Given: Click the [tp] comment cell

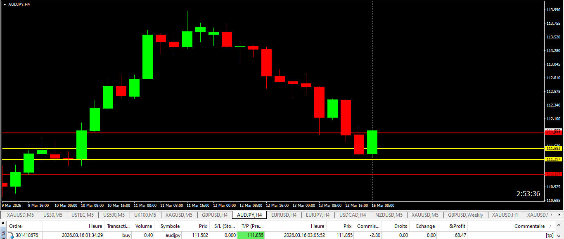Looking at the screenshot, I should pos(550,235).
